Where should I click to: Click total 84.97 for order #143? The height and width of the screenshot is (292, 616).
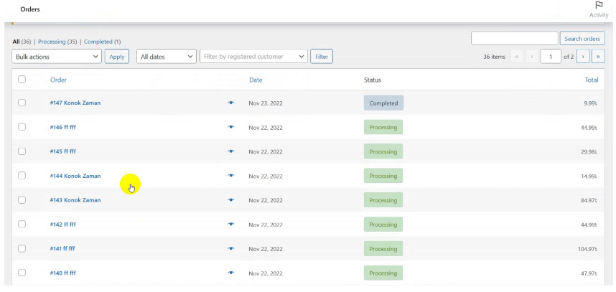pyautogui.click(x=588, y=201)
